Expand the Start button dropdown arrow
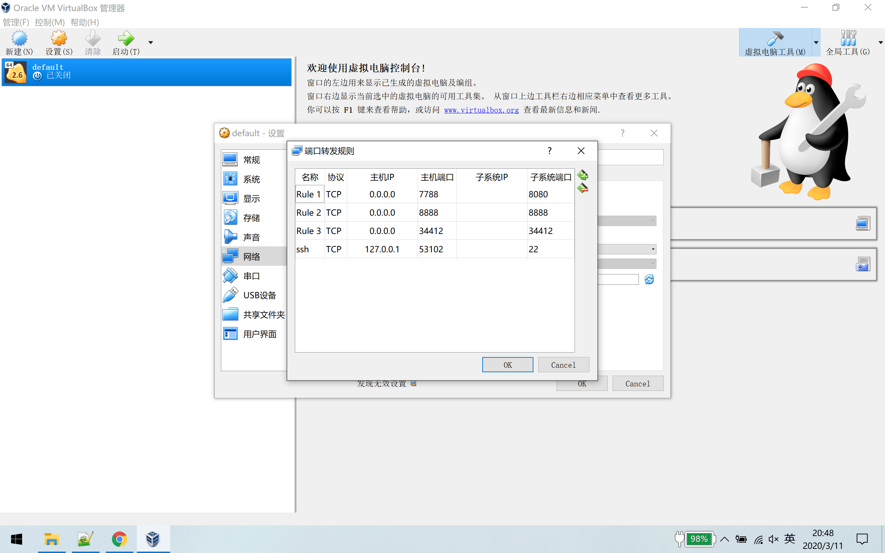 coord(151,43)
